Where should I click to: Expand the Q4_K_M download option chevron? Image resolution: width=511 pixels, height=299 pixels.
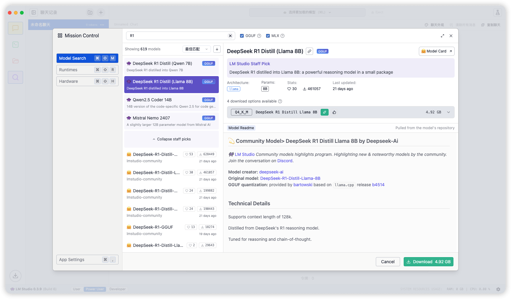(449, 112)
